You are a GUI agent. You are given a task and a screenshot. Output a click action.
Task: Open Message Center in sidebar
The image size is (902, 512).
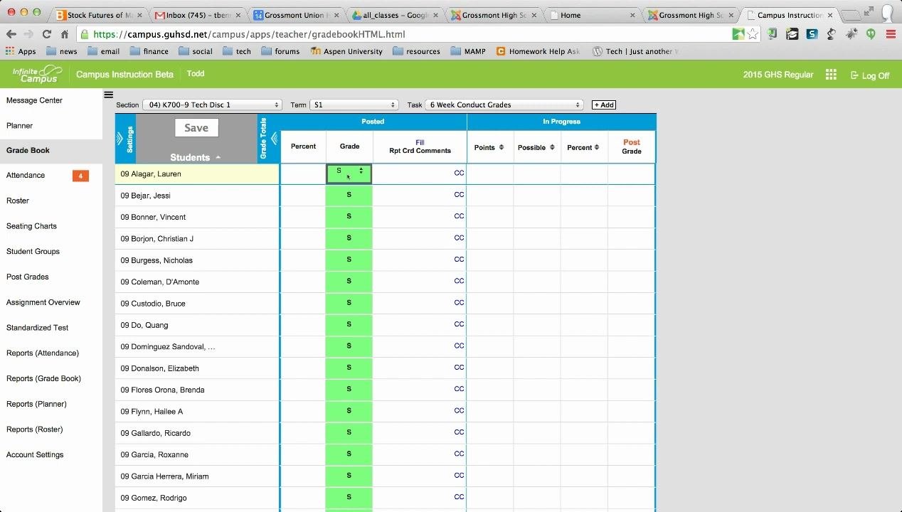(x=34, y=100)
